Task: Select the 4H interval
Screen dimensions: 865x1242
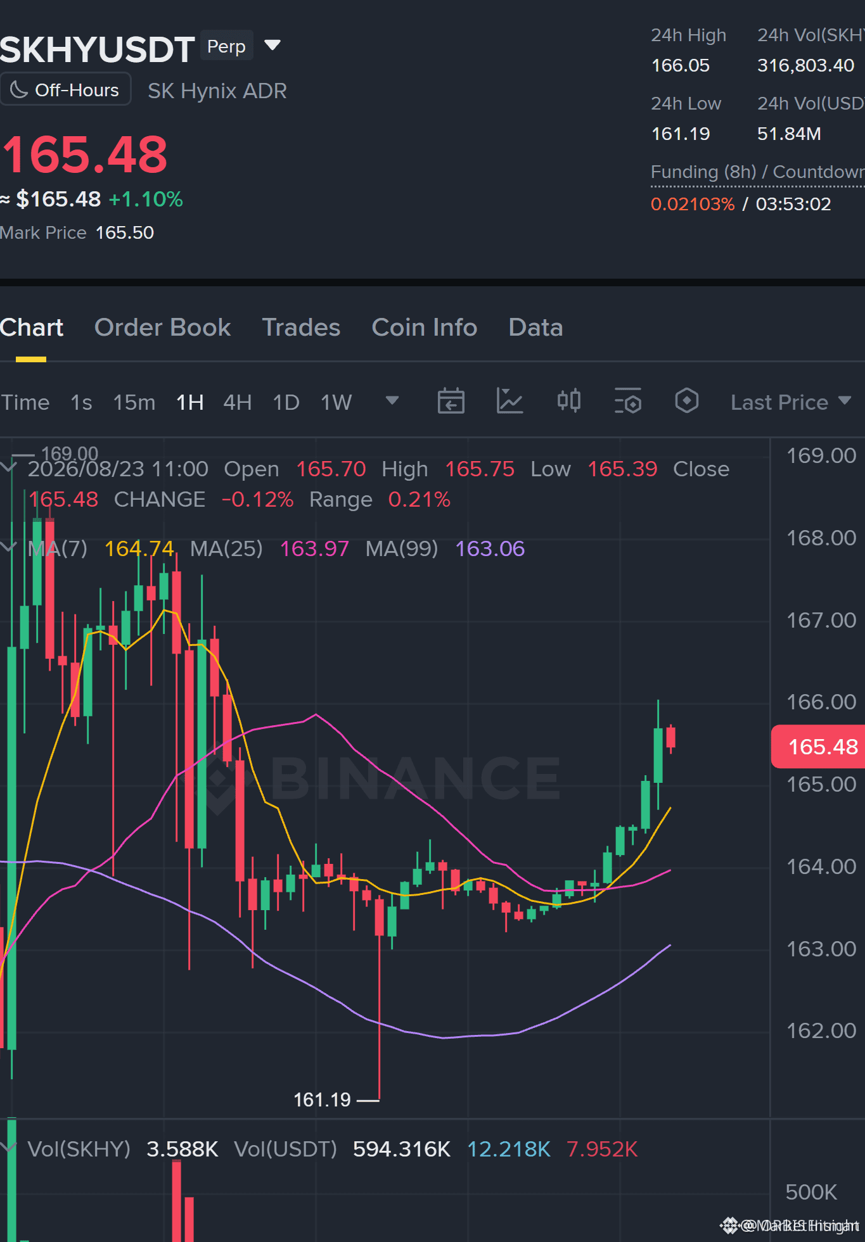Action: tap(238, 402)
